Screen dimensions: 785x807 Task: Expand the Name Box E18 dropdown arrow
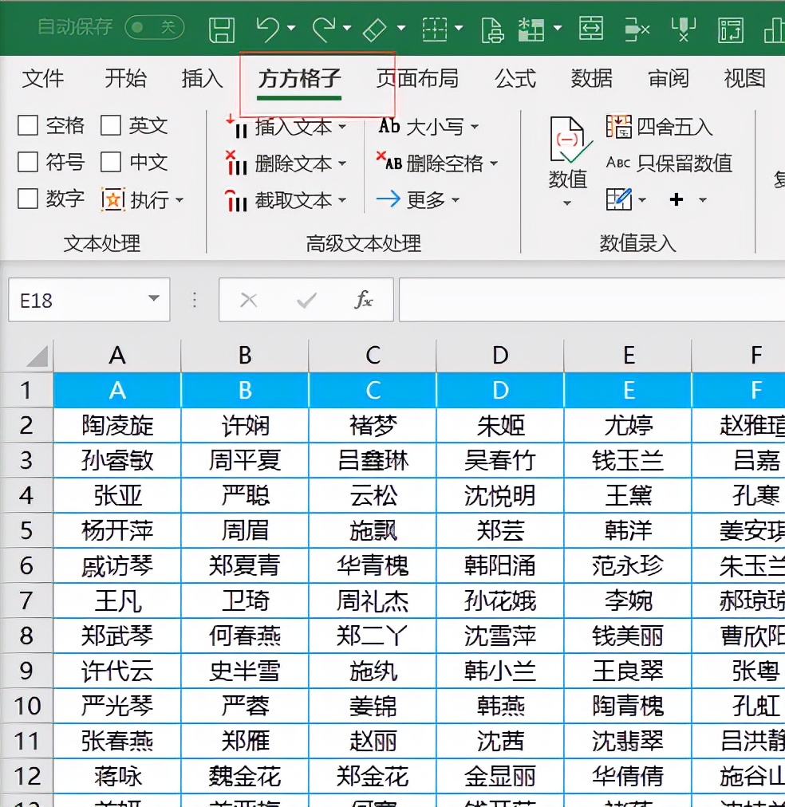153,298
